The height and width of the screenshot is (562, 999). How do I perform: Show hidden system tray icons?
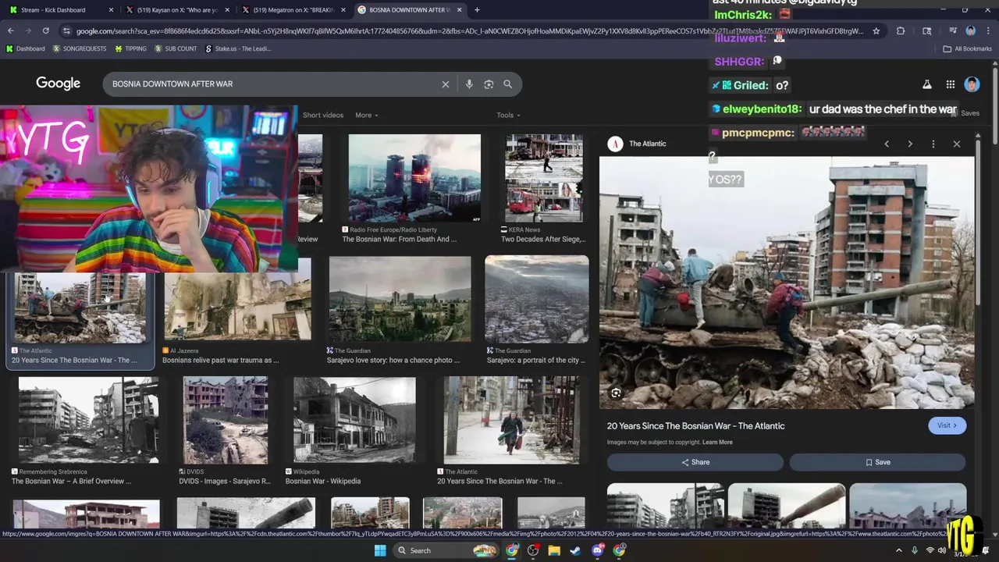click(x=898, y=550)
